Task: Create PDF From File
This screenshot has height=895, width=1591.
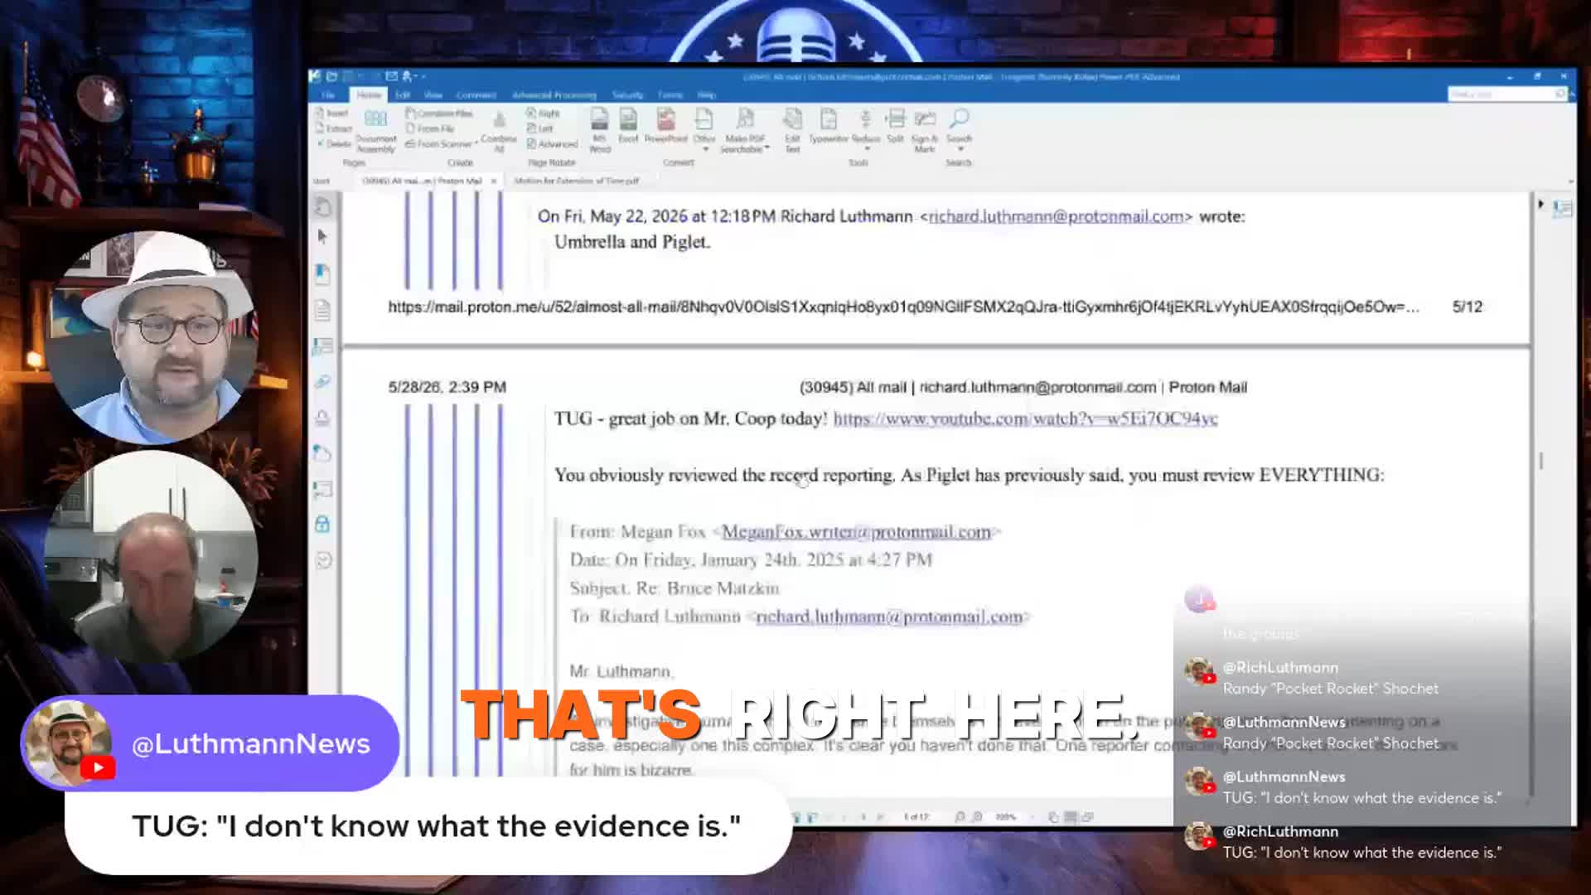Action: coord(429,128)
